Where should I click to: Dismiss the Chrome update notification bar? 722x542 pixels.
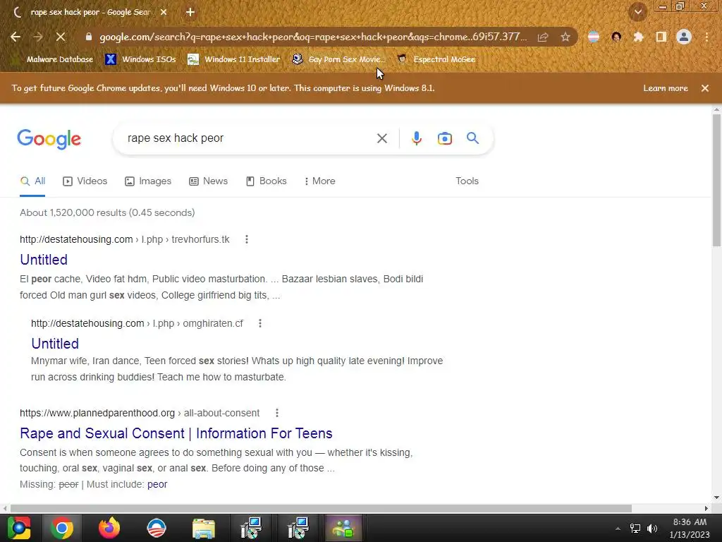point(705,88)
